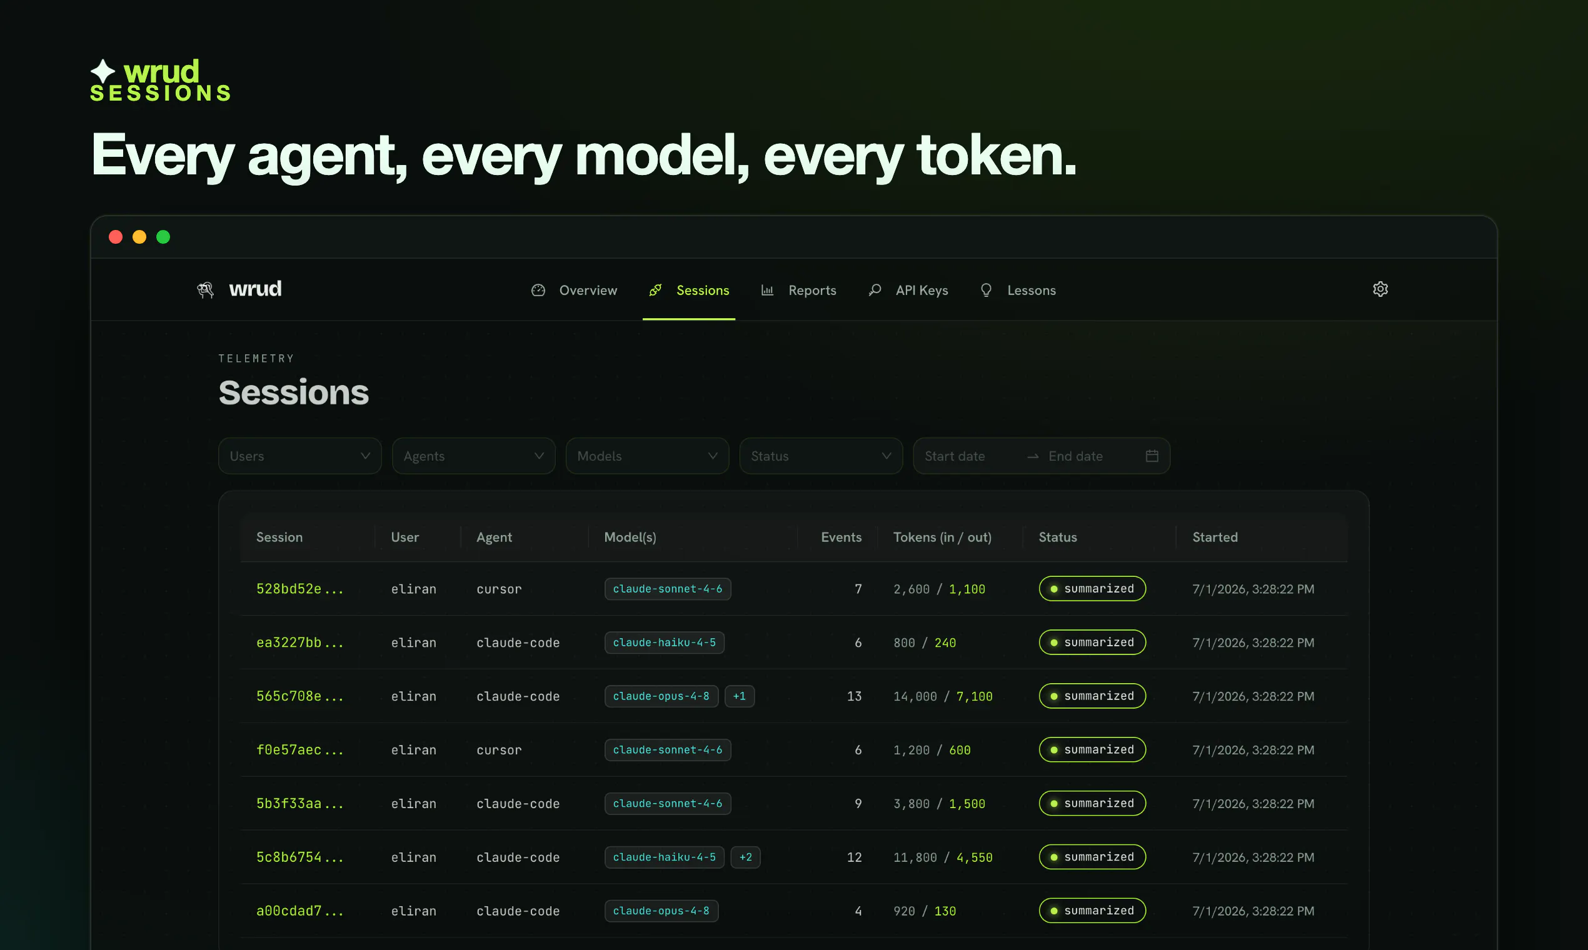Click the +1 models badge in row 565c708e
The image size is (1588, 950).
(x=740, y=696)
